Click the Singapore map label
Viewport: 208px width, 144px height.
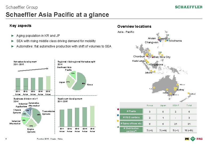(x=157, y=65)
